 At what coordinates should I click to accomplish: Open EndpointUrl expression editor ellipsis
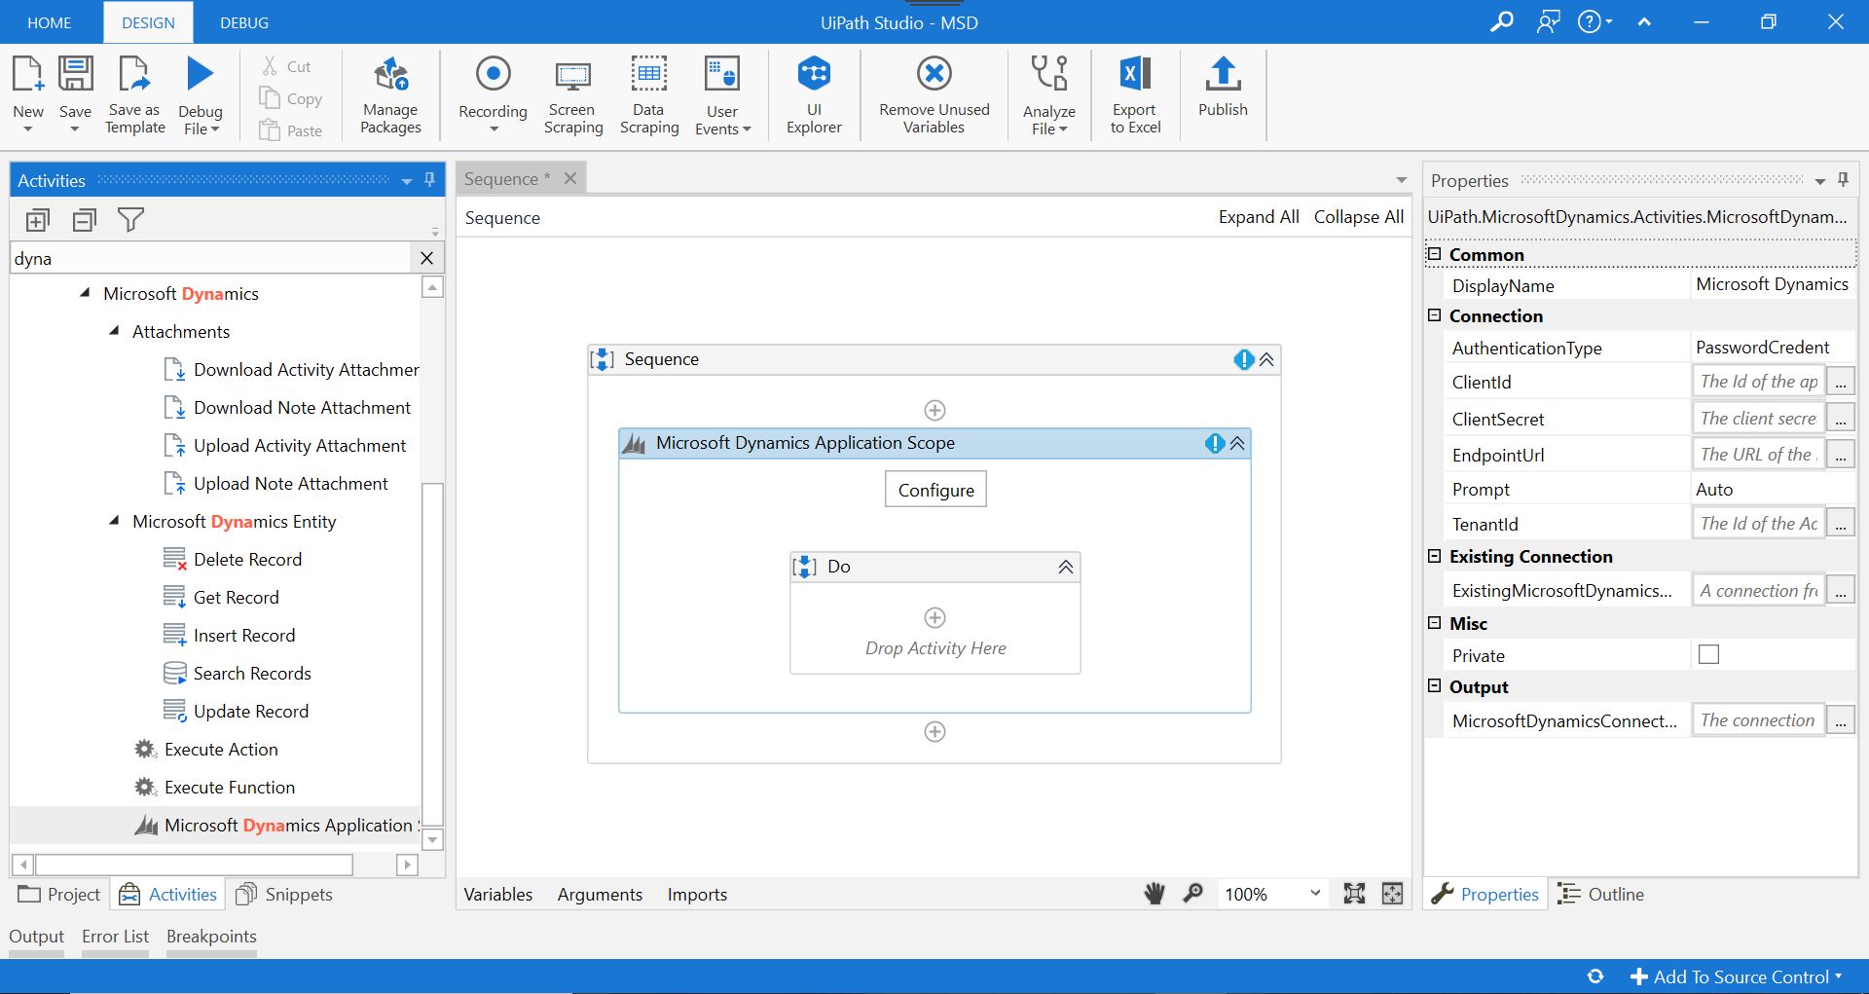coord(1840,455)
